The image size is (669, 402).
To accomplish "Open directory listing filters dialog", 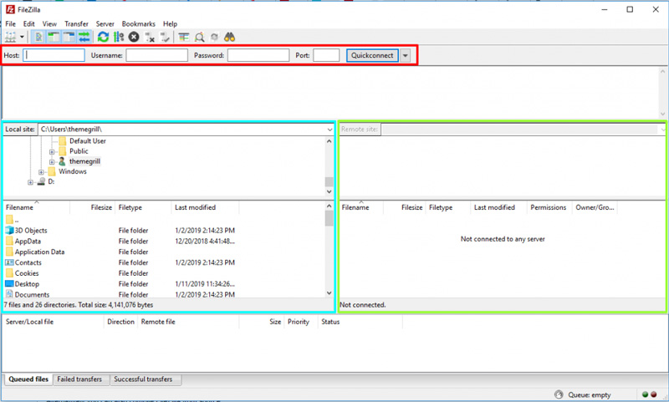I will pos(184,37).
